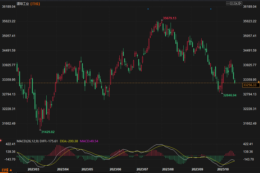Click the exit-arrow panel icon at top right
Screen dimensions: 260x173
[x=240, y=3]
